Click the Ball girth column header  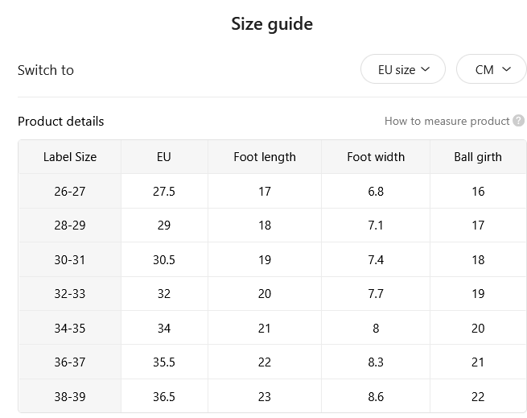[478, 157]
